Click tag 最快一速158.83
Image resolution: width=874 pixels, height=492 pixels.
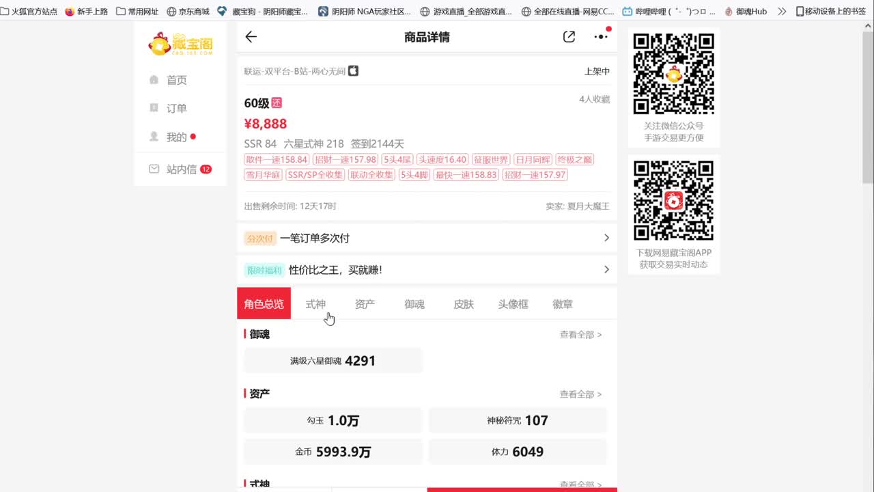tap(466, 175)
